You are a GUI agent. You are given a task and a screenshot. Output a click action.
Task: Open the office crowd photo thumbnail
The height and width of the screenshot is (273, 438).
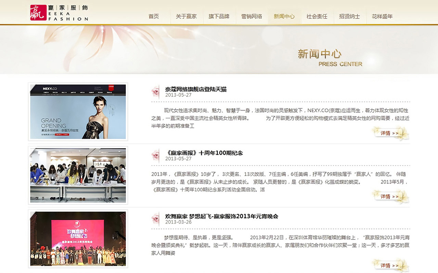(x=78, y=175)
